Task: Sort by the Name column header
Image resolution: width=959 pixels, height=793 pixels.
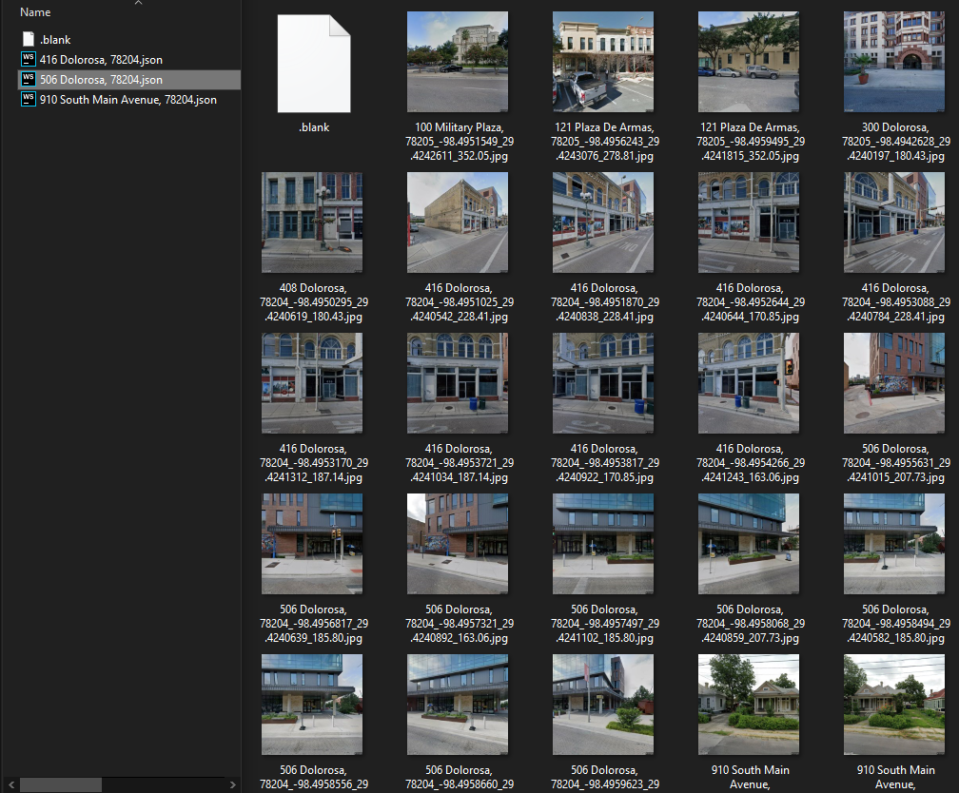Action: [x=35, y=12]
